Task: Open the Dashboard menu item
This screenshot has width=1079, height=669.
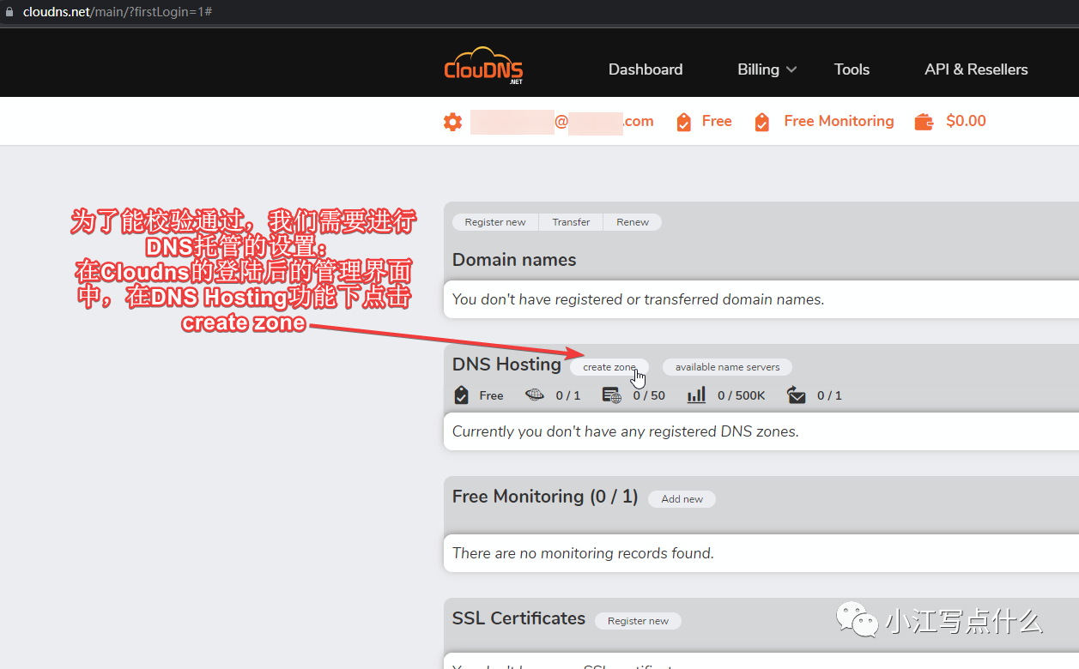Action: coord(646,69)
